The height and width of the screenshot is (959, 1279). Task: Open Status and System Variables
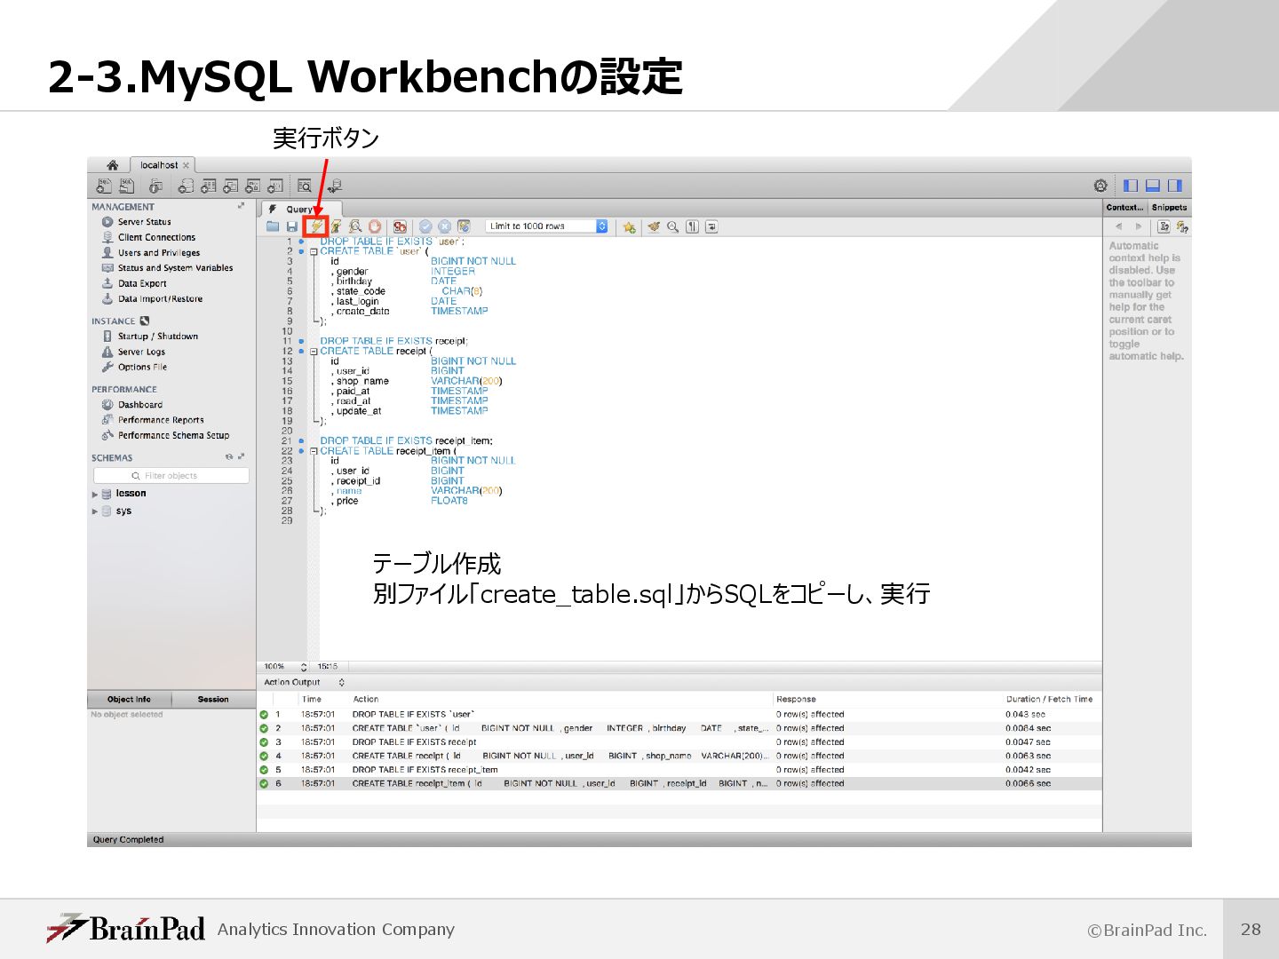tap(175, 267)
